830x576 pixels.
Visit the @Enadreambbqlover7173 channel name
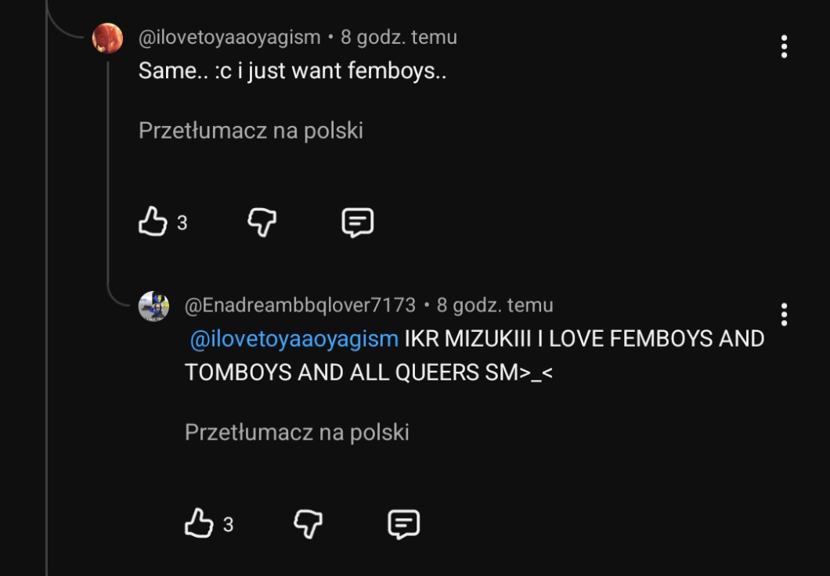coord(300,305)
